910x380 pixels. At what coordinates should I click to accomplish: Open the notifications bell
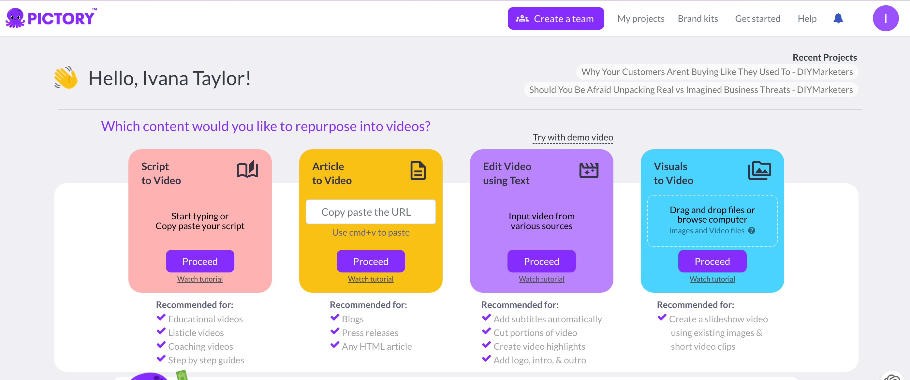[x=838, y=18]
